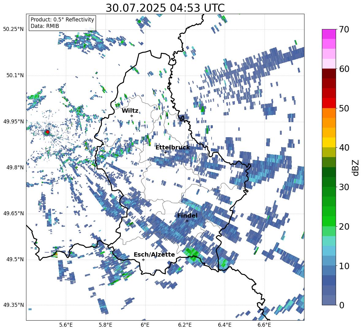The width and height of the screenshot is (363, 331).
Task: Click the 50.25°N latitude label
Action: click(x=13, y=29)
